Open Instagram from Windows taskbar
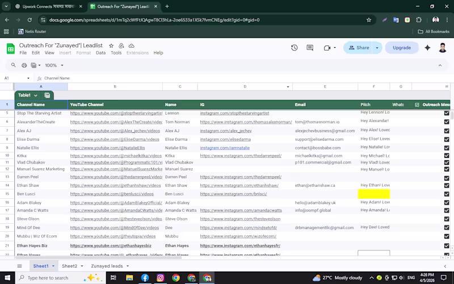The image size is (454, 284). (x=161, y=278)
